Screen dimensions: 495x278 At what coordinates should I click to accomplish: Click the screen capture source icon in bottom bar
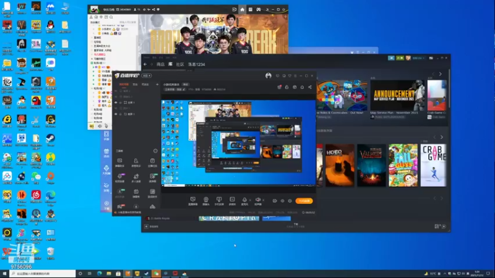click(192, 200)
